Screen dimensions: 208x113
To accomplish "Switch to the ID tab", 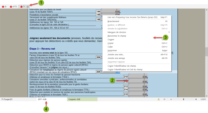I will click(4, 7).
